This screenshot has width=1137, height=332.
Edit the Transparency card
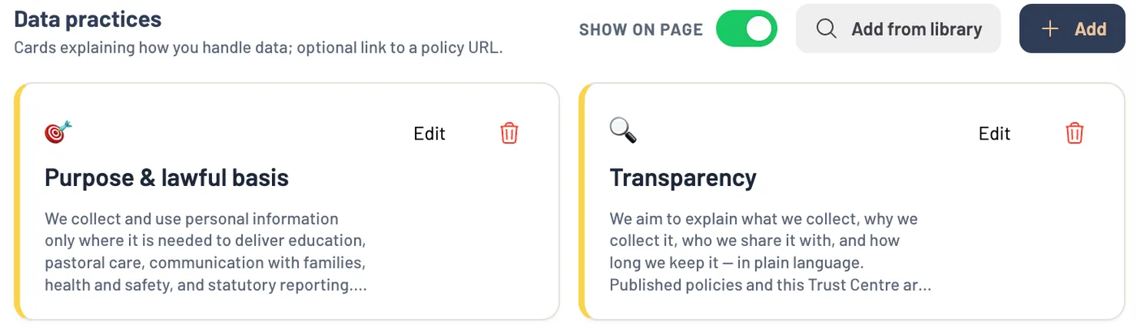pos(994,134)
